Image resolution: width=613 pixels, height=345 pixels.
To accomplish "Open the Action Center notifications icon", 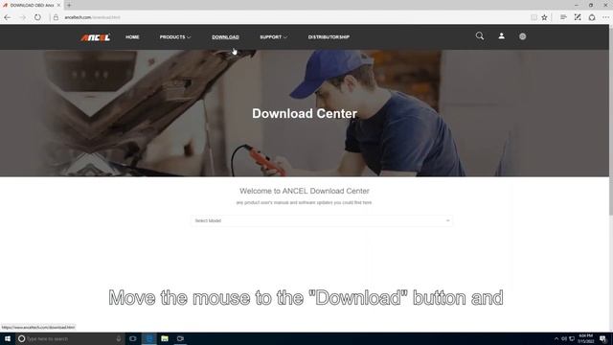I will (603, 338).
